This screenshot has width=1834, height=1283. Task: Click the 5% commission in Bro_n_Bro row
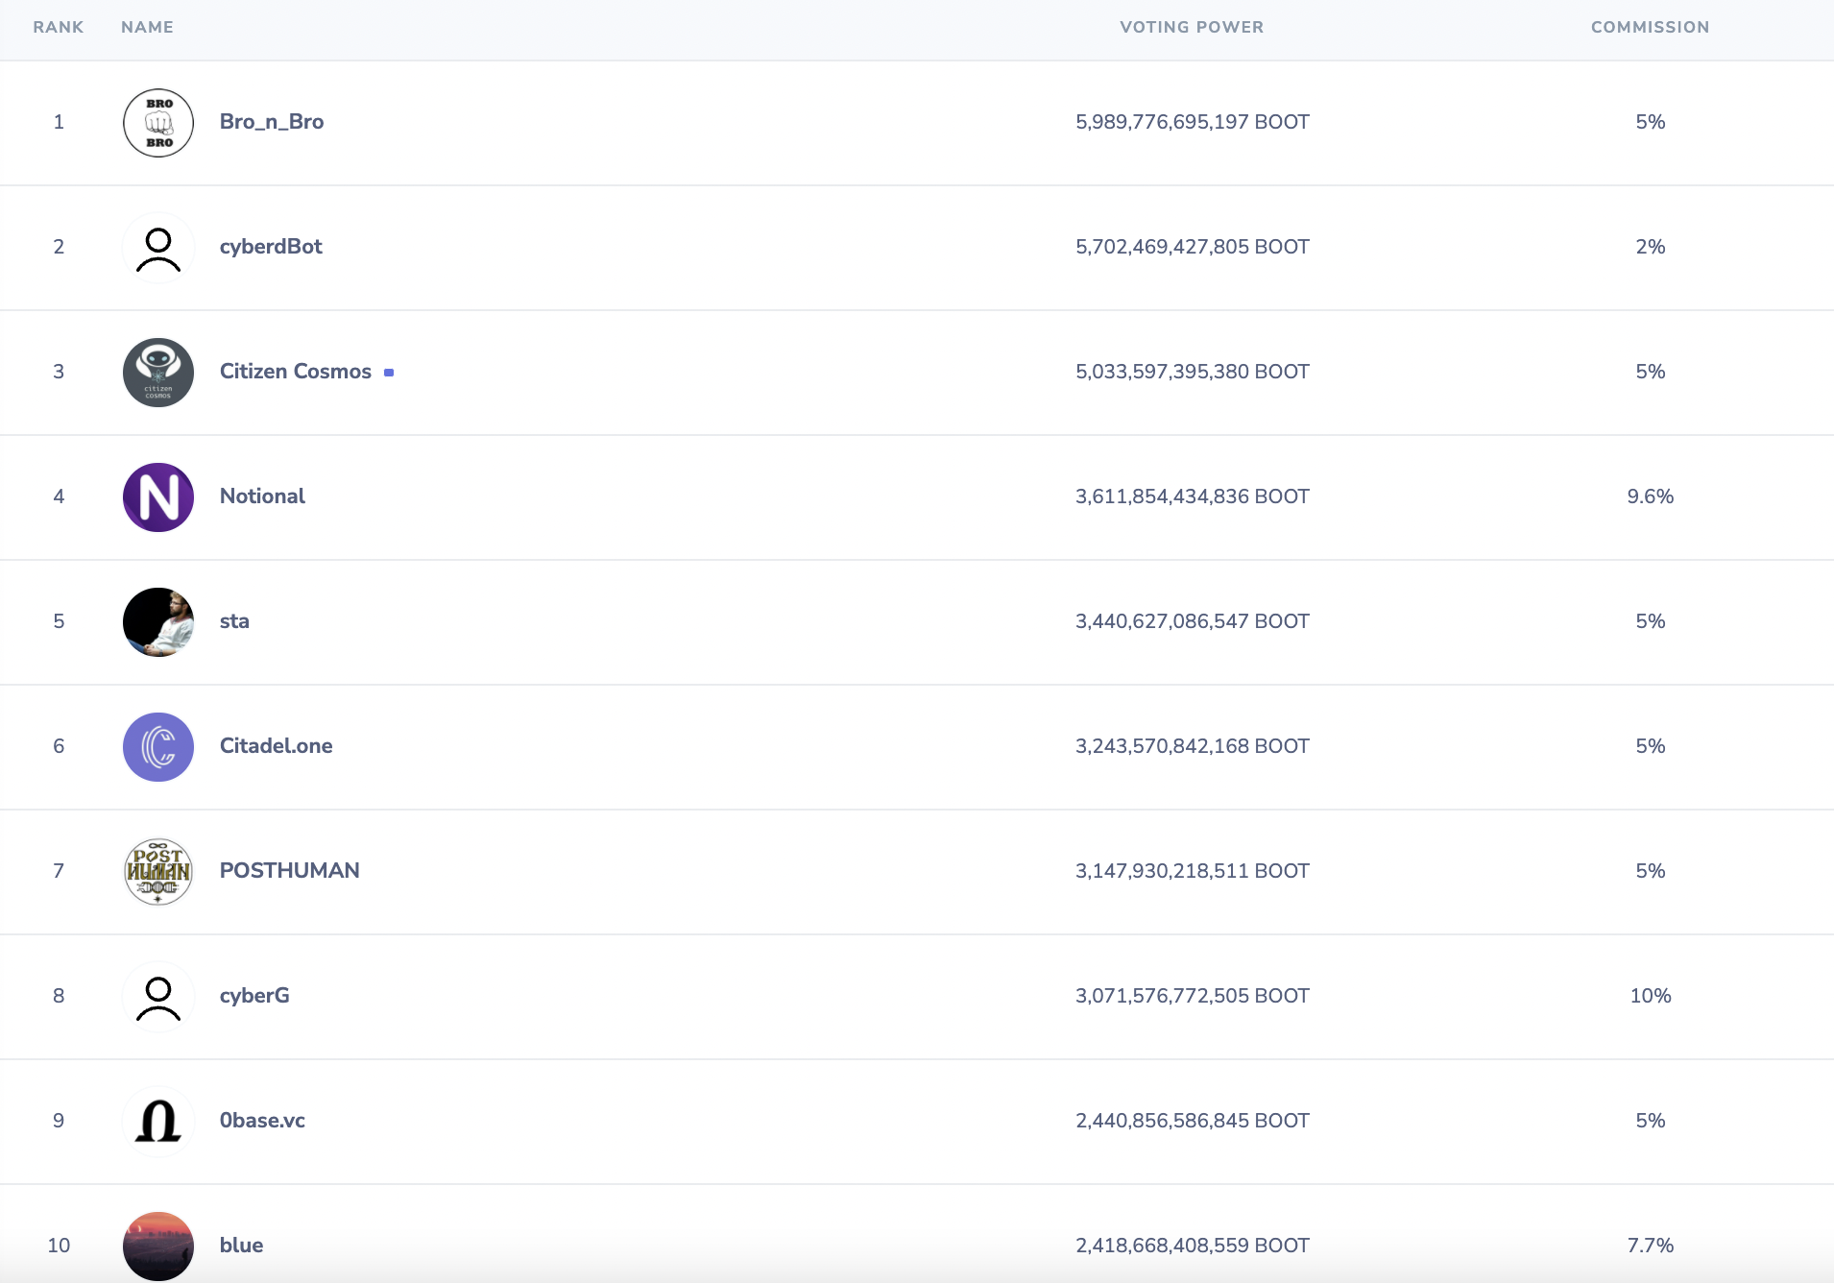pyautogui.click(x=1651, y=122)
